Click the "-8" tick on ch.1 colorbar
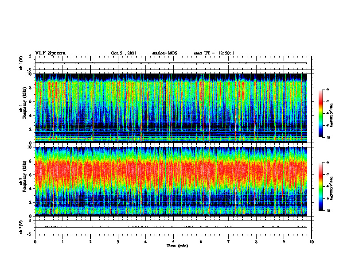Screen dimensions: 351x271 (x=327, y=113)
